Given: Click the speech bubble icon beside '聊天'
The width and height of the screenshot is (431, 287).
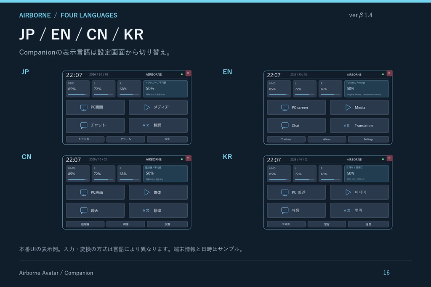Looking at the screenshot, I should click(84, 211).
